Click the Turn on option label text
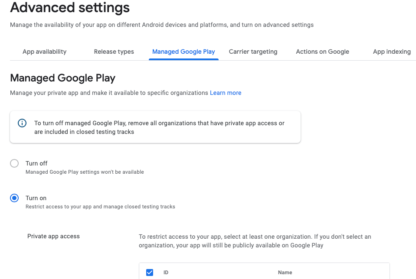The height and width of the screenshot is (279, 416). [x=36, y=198]
